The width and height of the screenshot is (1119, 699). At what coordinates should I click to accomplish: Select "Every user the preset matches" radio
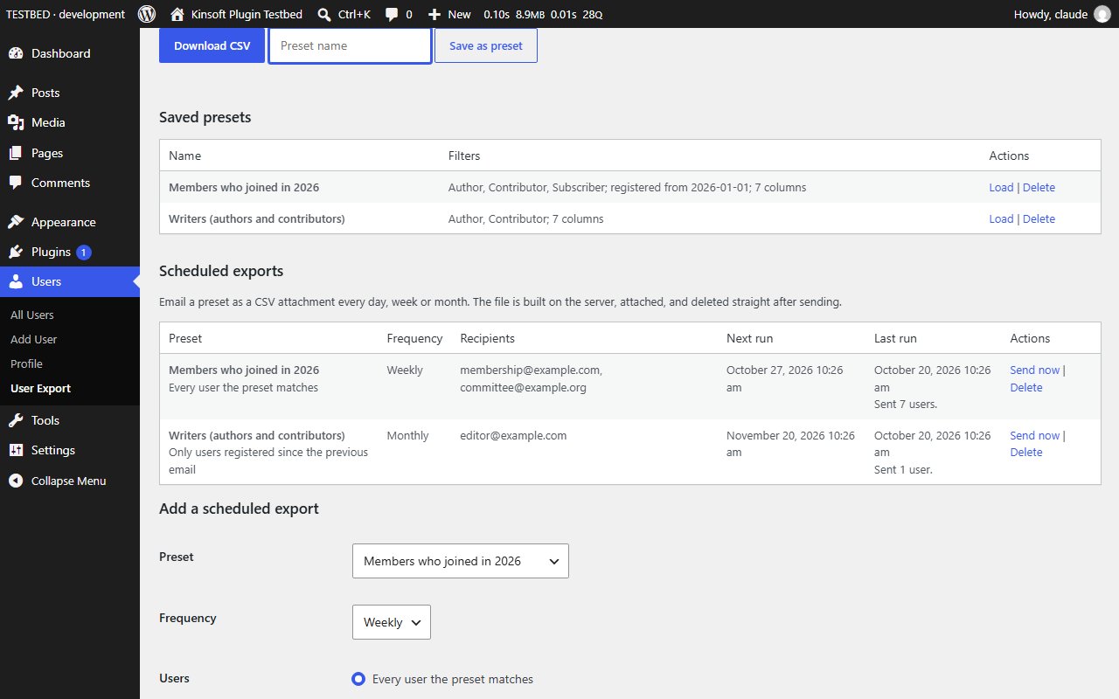[358, 679]
